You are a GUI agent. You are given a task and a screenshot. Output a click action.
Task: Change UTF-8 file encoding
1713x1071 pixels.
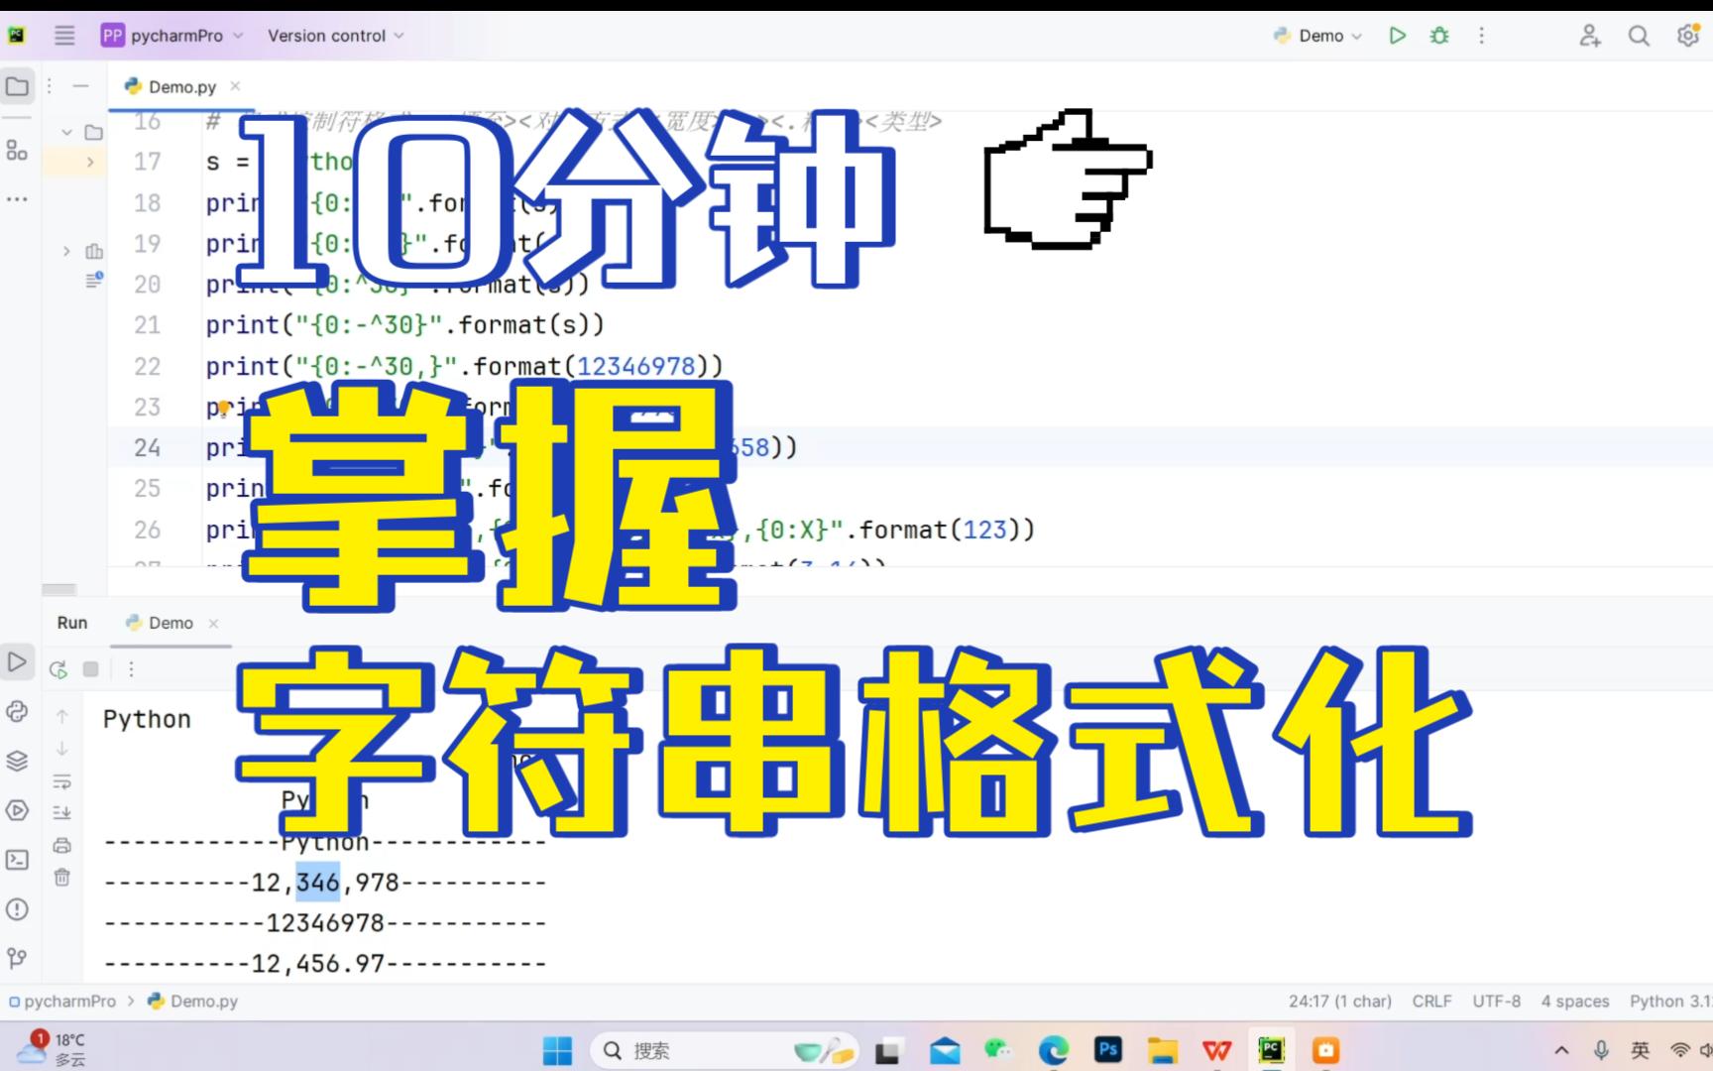coord(1496,1002)
